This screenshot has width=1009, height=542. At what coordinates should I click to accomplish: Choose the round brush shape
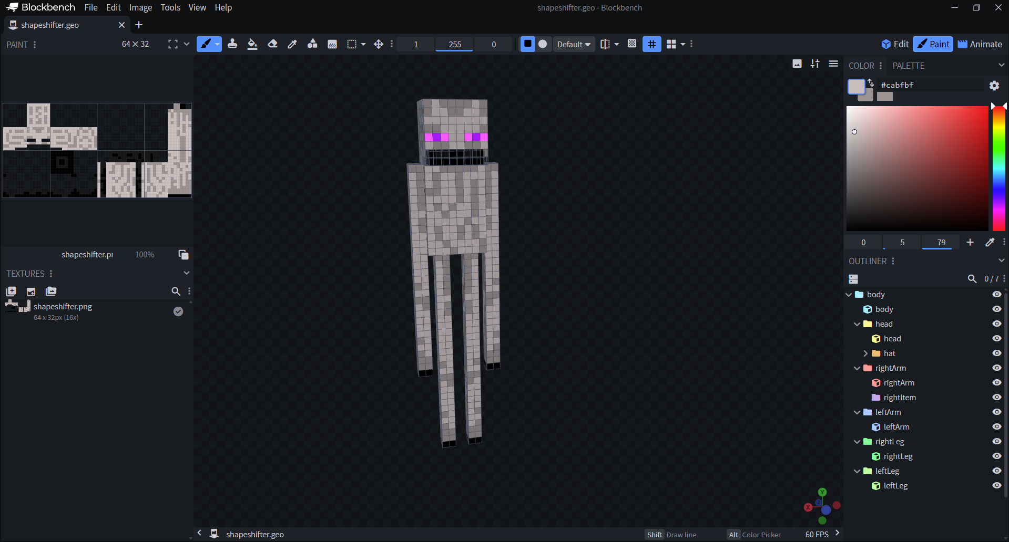coord(543,44)
